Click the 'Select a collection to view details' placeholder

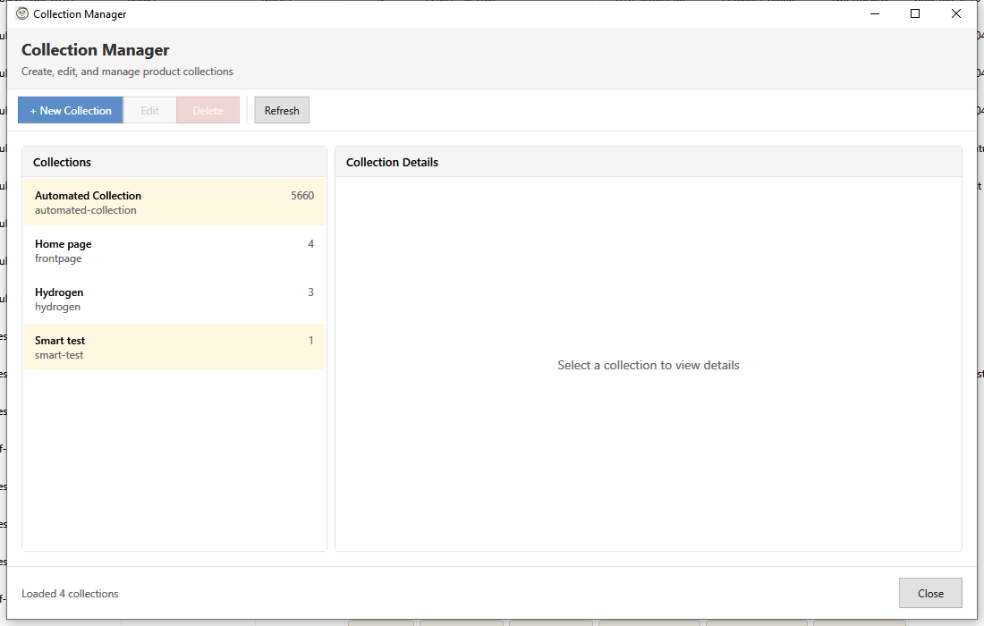pos(648,365)
